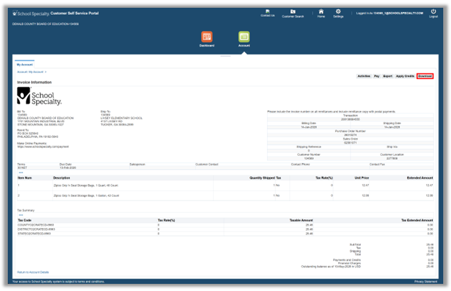
Task: Switch to the My Account tab
Action: 25,65
